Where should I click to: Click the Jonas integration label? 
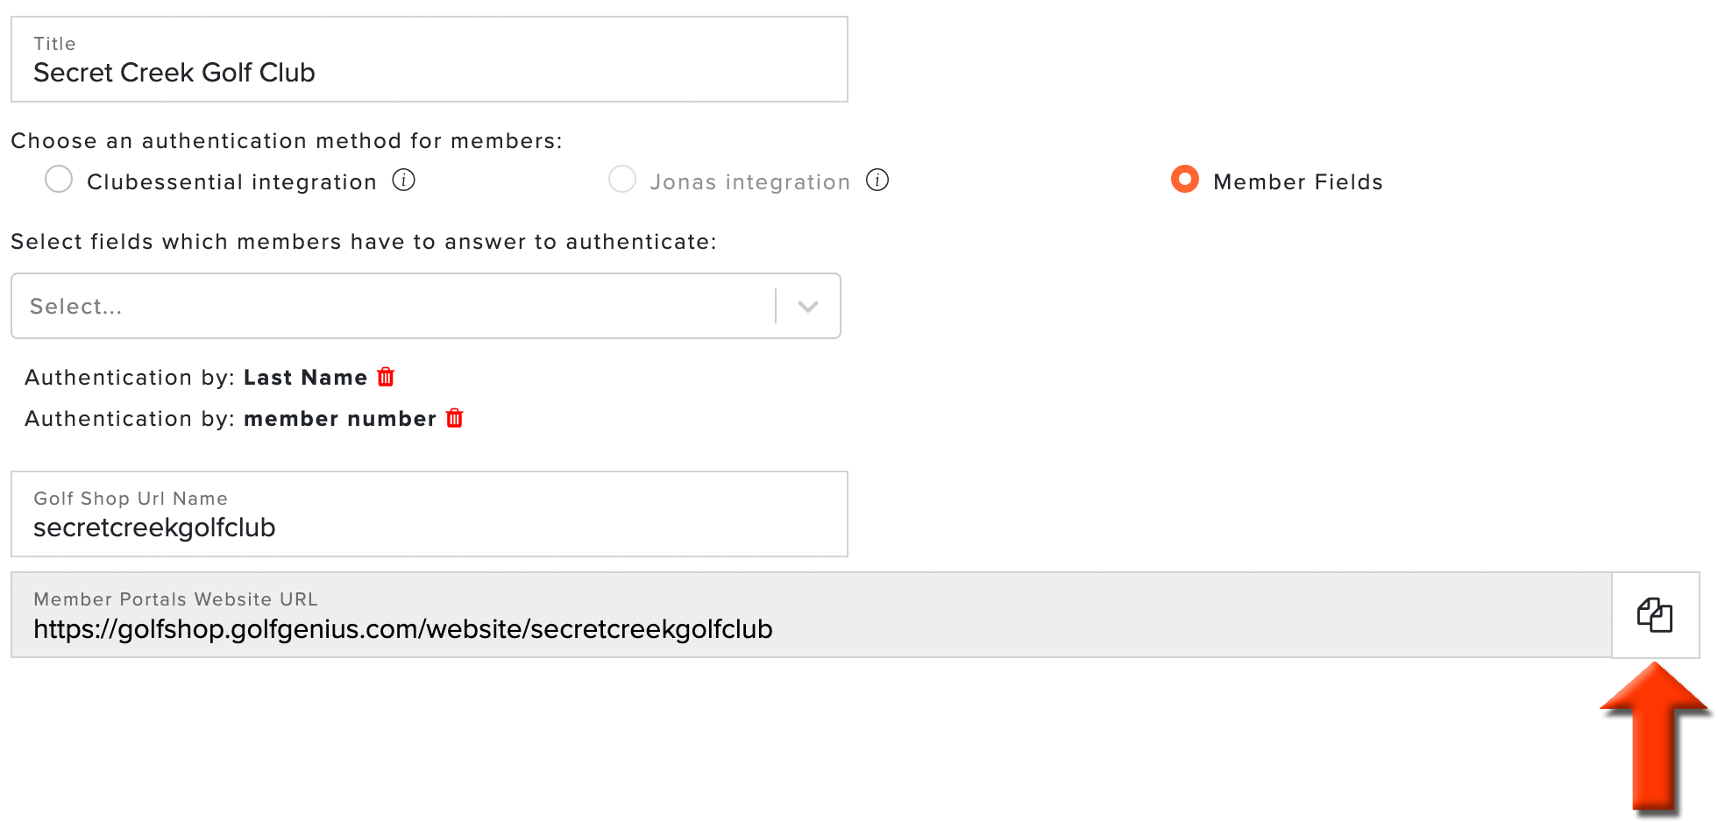[x=750, y=182]
